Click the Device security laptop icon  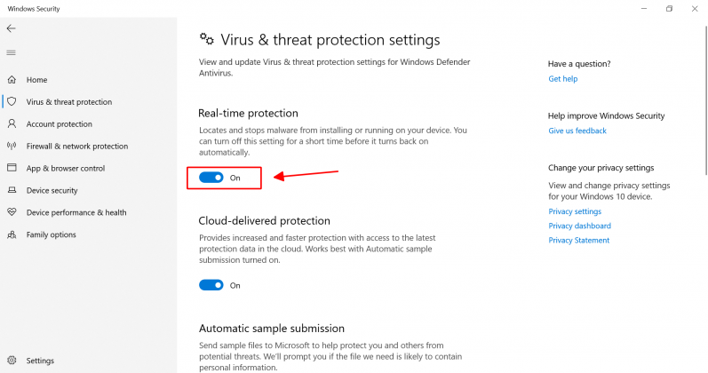pyautogui.click(x=12, y=190)
